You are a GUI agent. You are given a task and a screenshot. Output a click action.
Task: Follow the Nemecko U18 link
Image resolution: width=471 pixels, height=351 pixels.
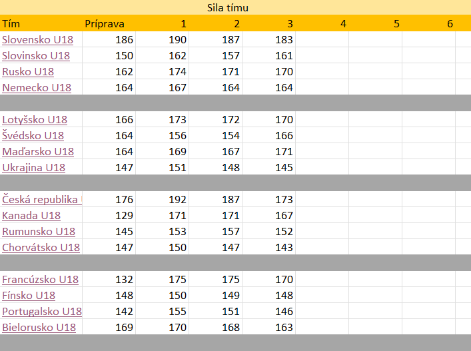37,87
